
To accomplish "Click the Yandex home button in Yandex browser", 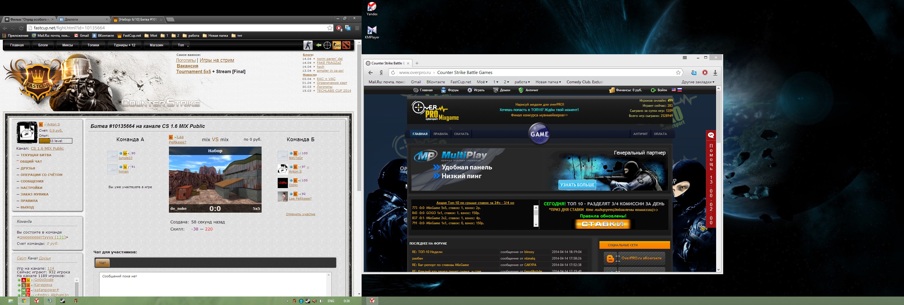I will 381,73.
